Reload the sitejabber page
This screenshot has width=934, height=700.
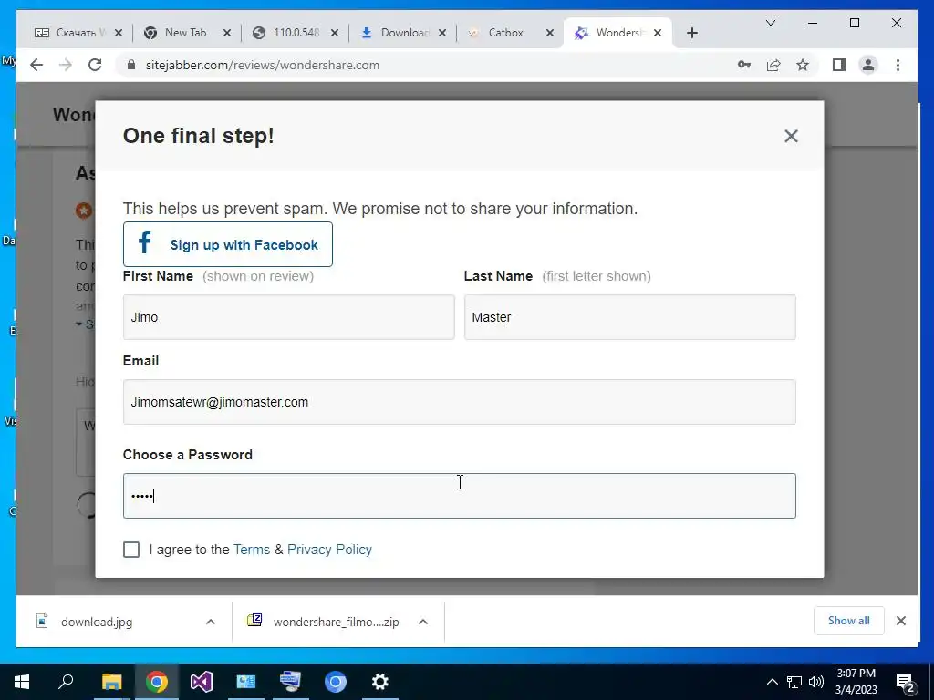pos(95,65)
